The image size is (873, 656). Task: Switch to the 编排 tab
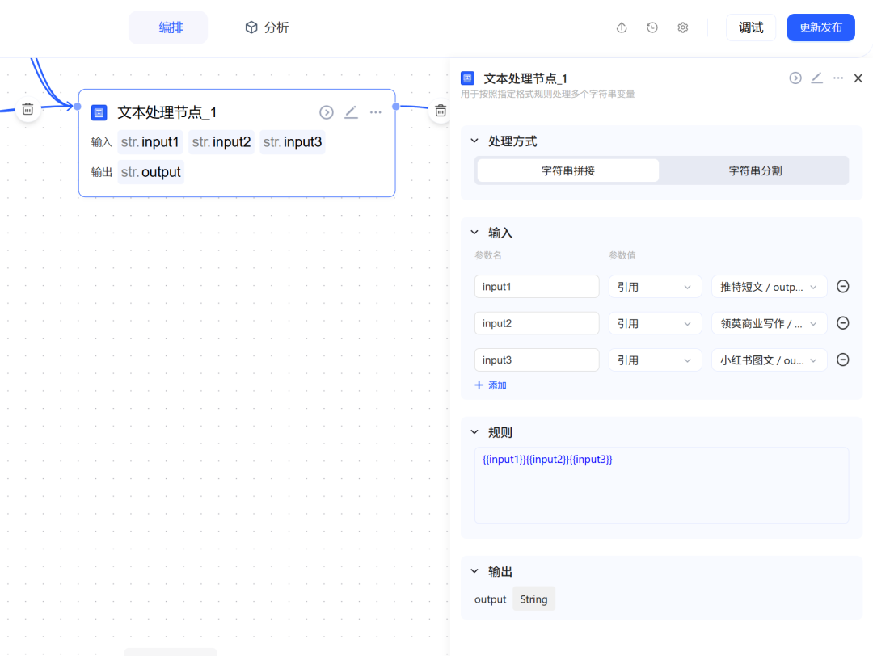(x=168, y=27)
